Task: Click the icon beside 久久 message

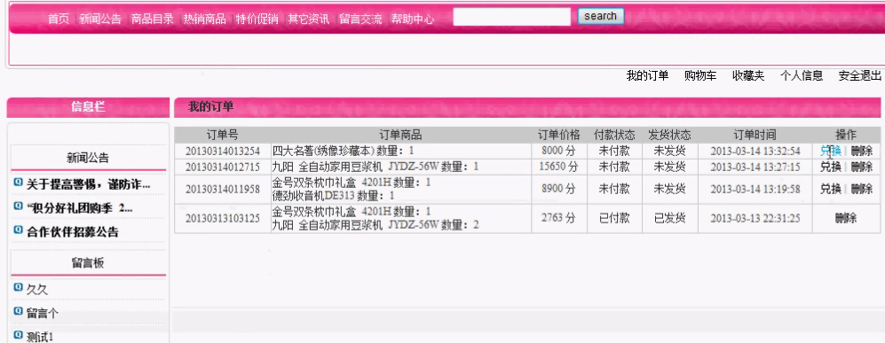Action: pos(18,288)
